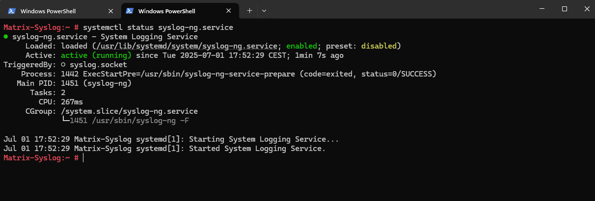The width and height of the screenshot is (595, 201).
Task: Click the systemctl status command text
Action: [x=158, y=27]
